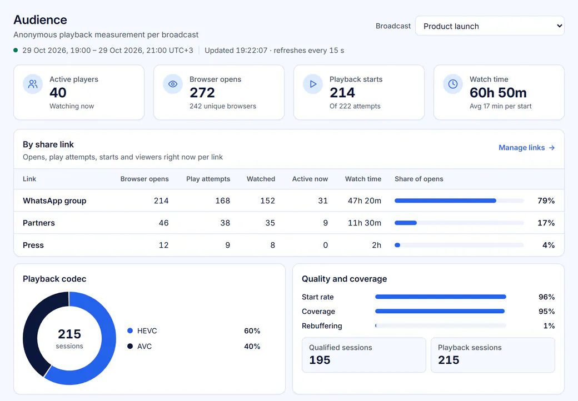Click the Link column header
578x401 pixels.
tap(29, 179)
